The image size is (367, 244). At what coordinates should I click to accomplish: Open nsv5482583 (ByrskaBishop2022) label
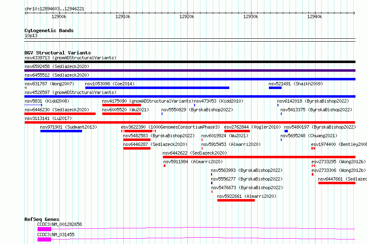[x=159, y=136]
